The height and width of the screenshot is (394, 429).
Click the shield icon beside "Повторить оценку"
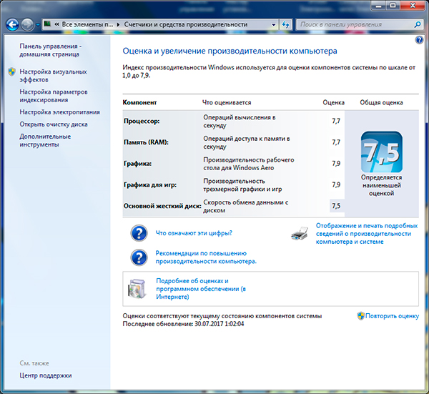[x=360, y=316]
